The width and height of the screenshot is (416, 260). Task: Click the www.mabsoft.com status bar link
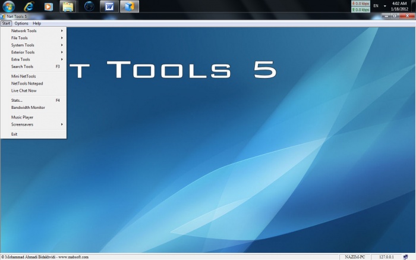coord(73,257)
